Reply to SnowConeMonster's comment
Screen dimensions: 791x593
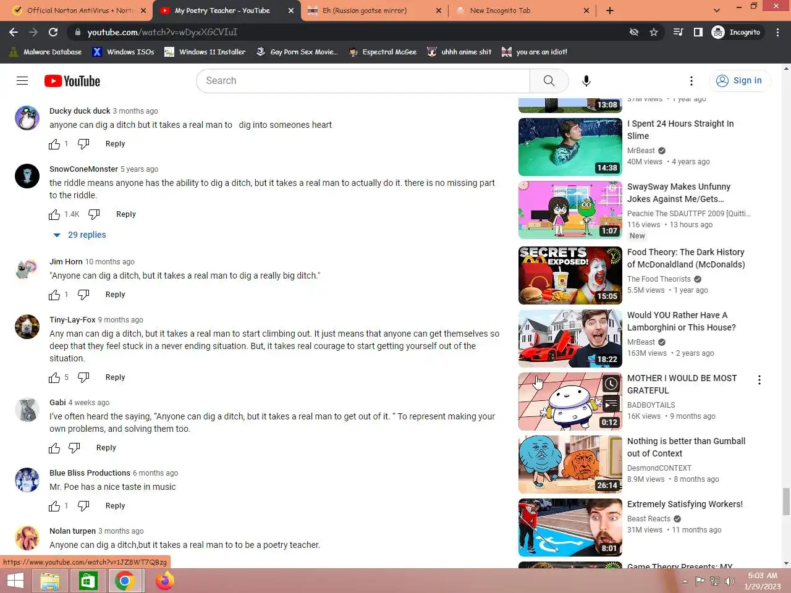[x=126, y=214]
